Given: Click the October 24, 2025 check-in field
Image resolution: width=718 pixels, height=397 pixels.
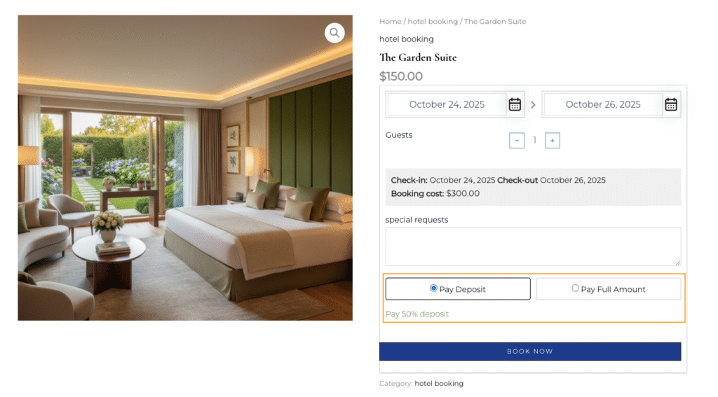Looking at the screenshot, I should [447, 104].
